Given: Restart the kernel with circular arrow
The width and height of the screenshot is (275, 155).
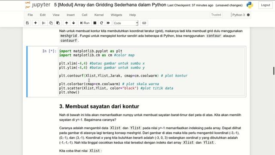Looking at the screenshot, I should click(101, 23).
